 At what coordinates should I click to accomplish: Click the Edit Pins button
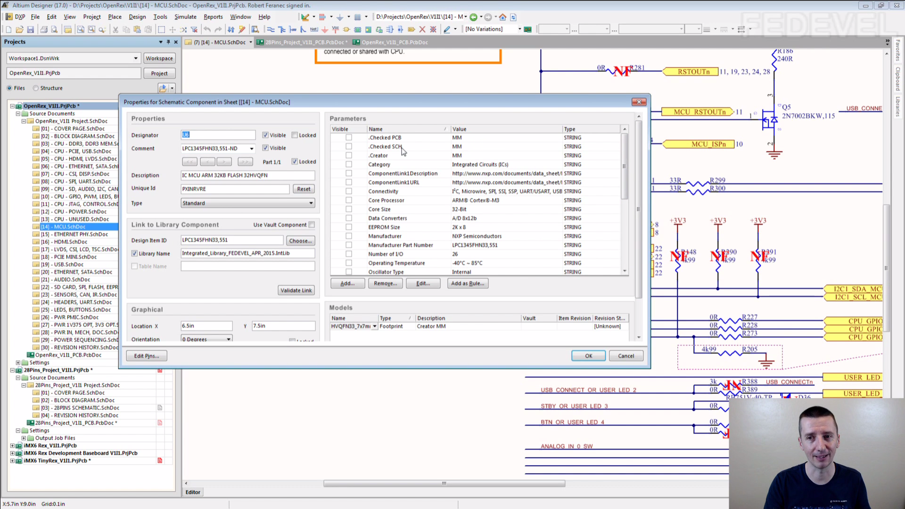pos(147,356)
